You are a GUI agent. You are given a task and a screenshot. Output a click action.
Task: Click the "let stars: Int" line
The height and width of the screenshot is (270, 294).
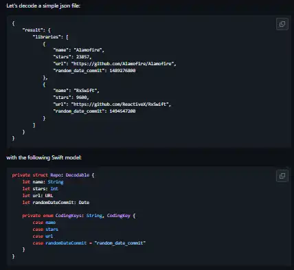click(41, 189)
